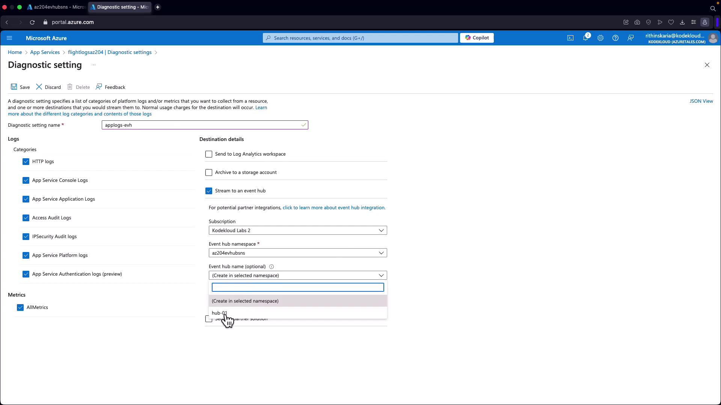Open the portal hamburger menu

(x=9, y=38)
